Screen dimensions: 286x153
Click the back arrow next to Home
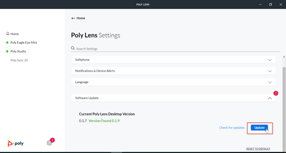click(73, 18)
